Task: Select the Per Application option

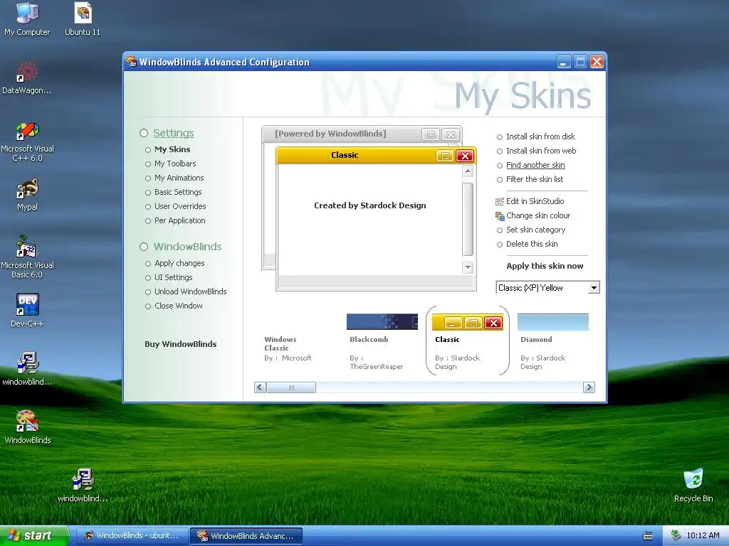Action: click(x=179, y=221)
